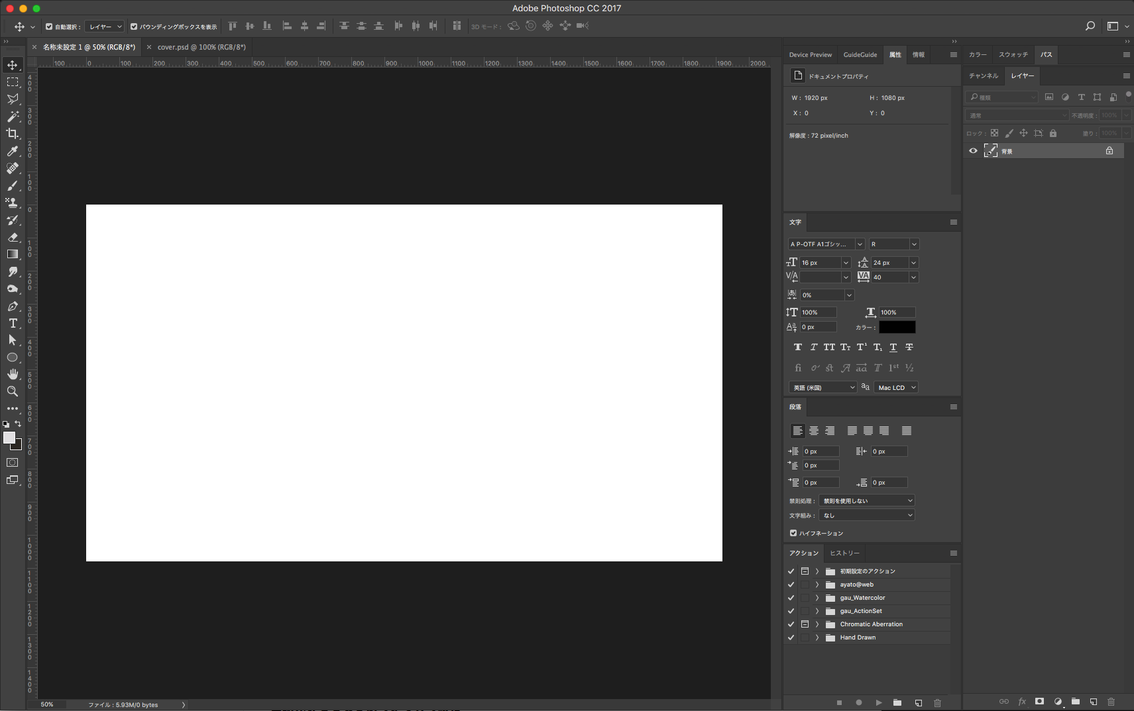Open the language dropdown in Character panel
The image size is (1134, 711).
823,387
